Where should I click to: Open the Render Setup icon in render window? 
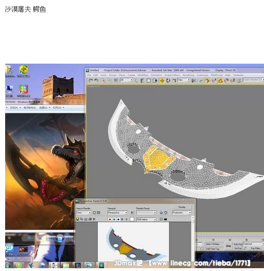coord(161,212)
